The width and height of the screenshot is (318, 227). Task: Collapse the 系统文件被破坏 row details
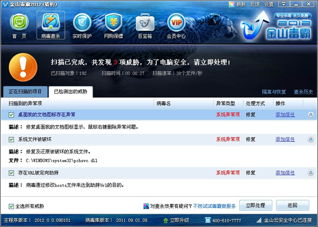pos(310,140)
